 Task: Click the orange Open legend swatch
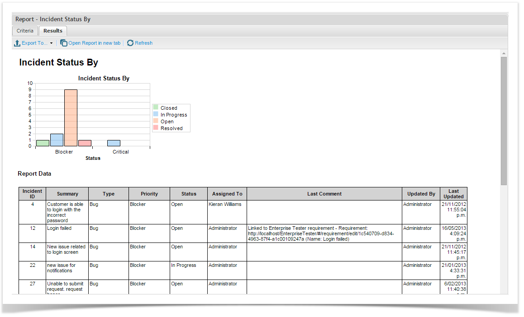pyautogui.click(x=156, y=121)
